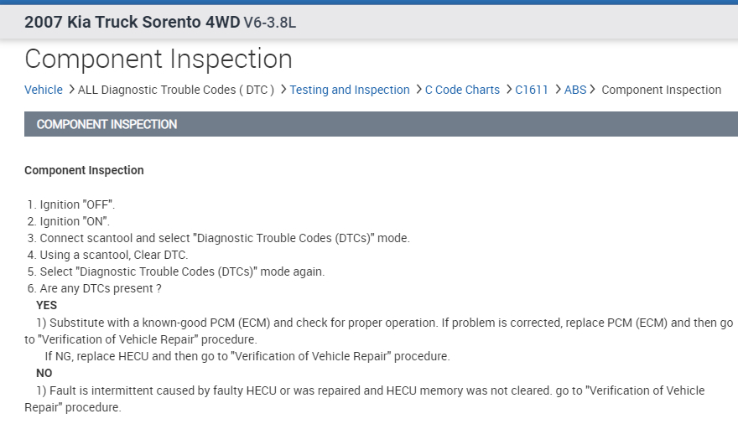
Task: Click the large Component Inspection page heading
Action: 159,59
